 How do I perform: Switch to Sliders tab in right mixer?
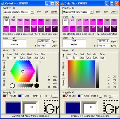coord(63,83)
